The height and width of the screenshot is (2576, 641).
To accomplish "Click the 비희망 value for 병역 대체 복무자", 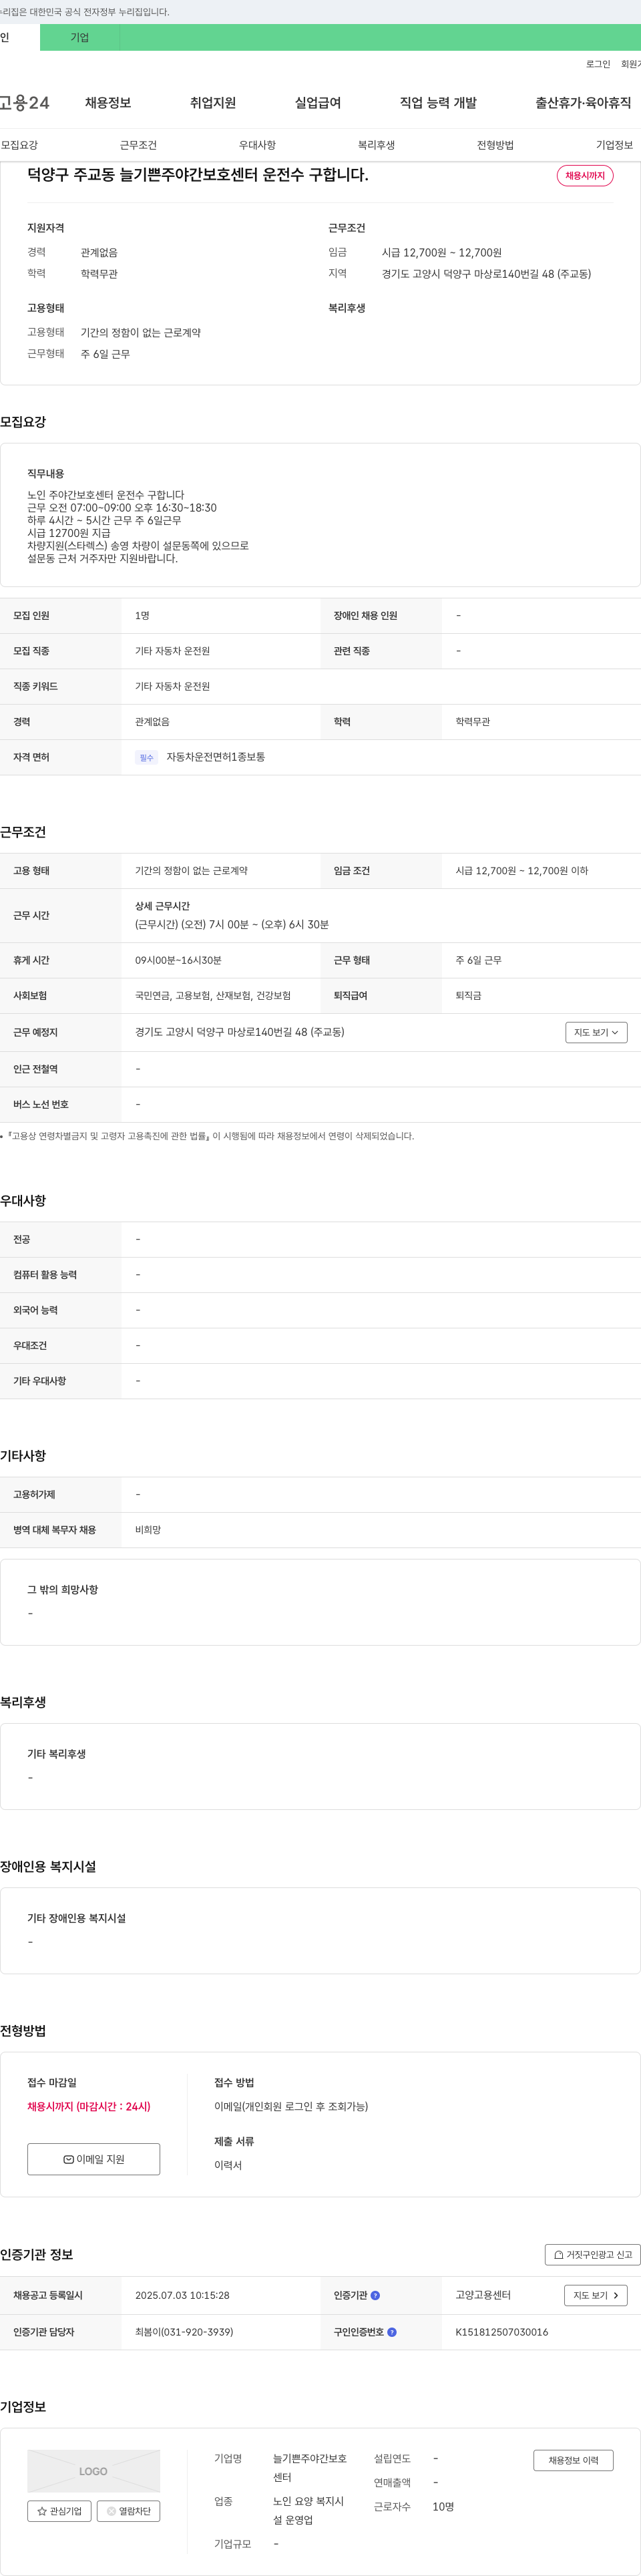I will coord(148,1530).
